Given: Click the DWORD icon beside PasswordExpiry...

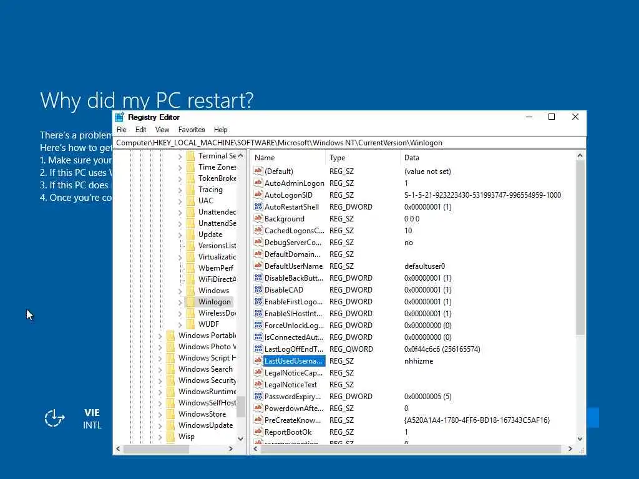Looking at the screenshot, I should pos(258,396).
